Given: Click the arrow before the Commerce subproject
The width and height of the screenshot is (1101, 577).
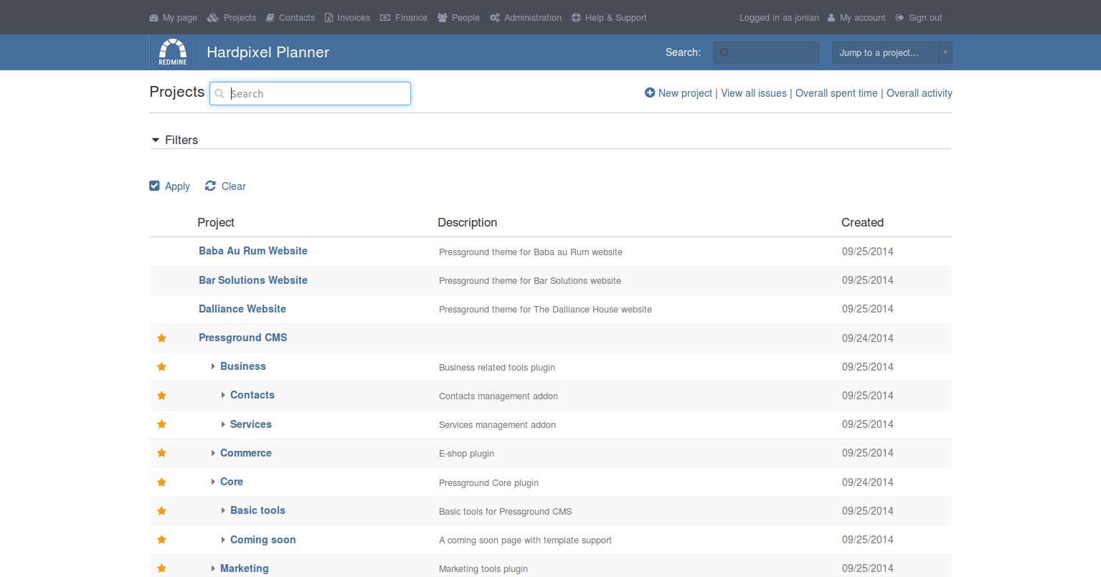Looking at the screenshot, I should pos(213,453).
